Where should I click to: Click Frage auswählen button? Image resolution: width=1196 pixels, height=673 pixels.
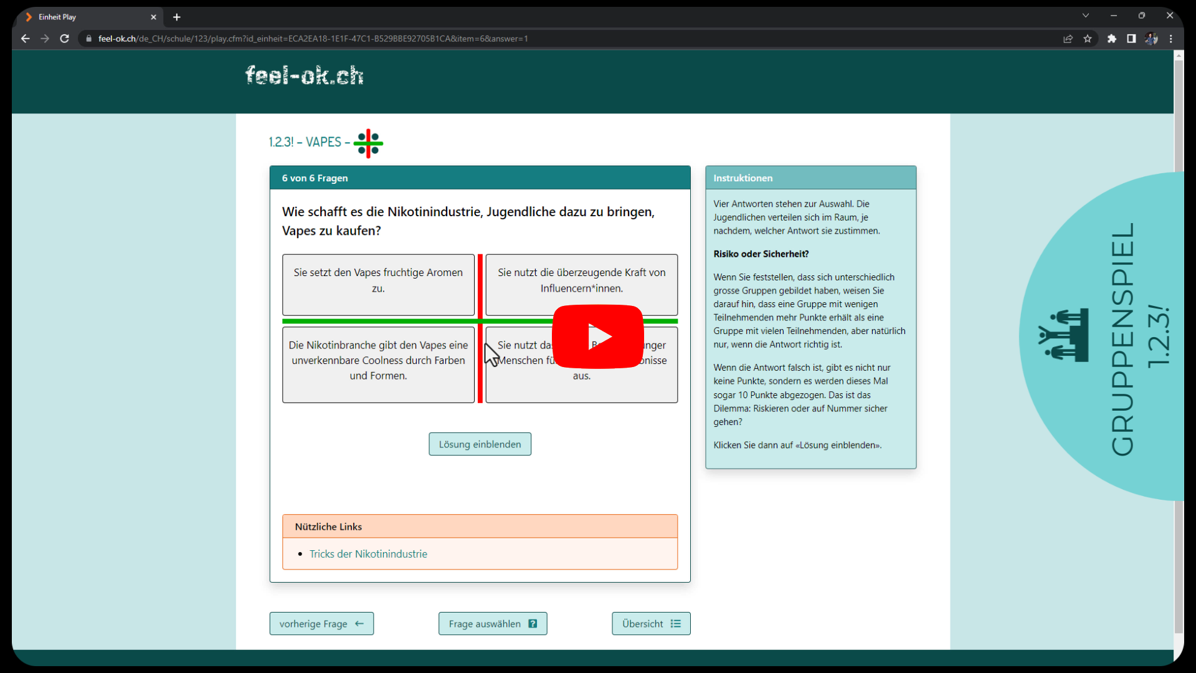[x=493, y=624]
